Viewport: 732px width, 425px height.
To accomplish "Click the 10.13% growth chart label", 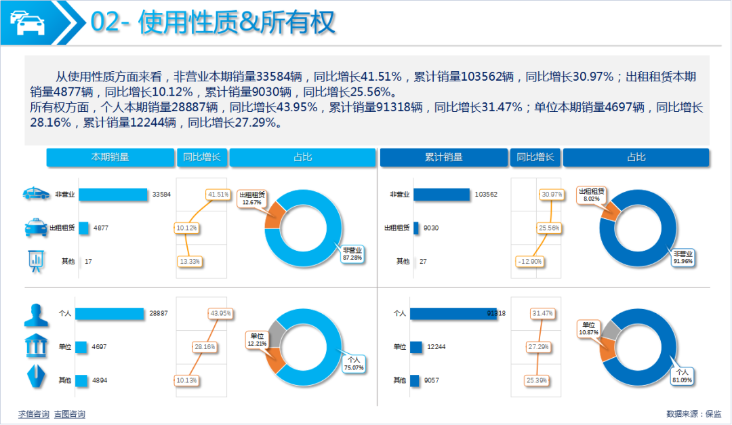I will (187, 381).
